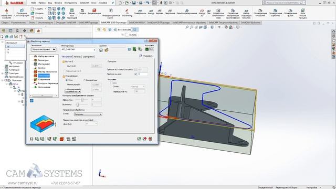
Task: Click the Undo icon in SolidWorks quick toolbar
Action: pyautogui.click(x=148, y=3)
